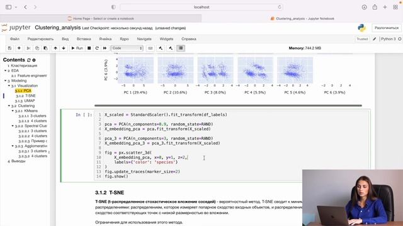The height and width of the screenshot is (226, 403).
Task: Open Safari share menu
Action: click(x=375, y=7)
